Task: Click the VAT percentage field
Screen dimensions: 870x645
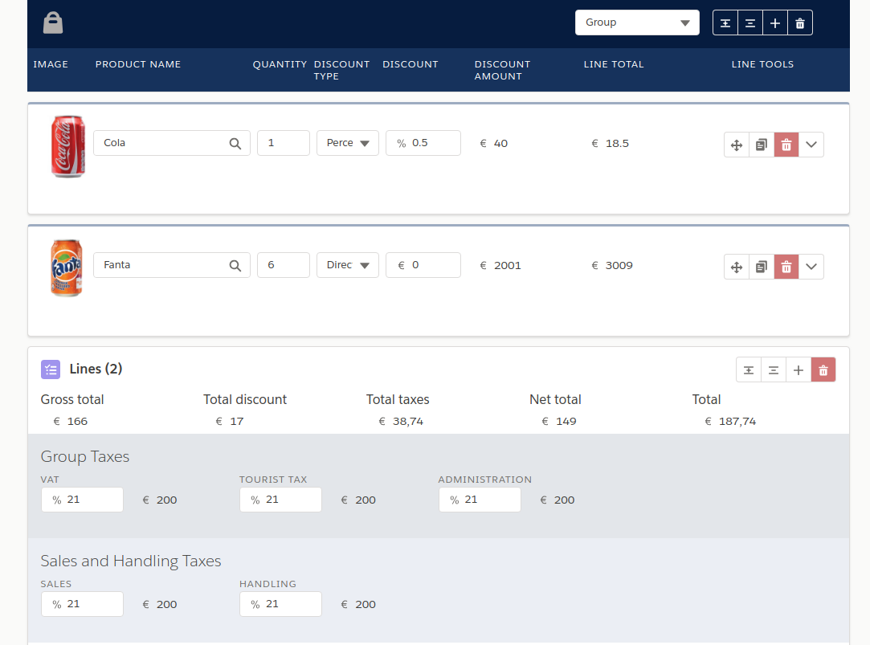Action: click(x=82, y=500)
